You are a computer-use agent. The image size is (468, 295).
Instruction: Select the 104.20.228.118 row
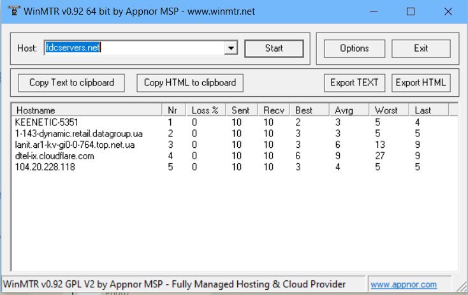coord(234,167)
